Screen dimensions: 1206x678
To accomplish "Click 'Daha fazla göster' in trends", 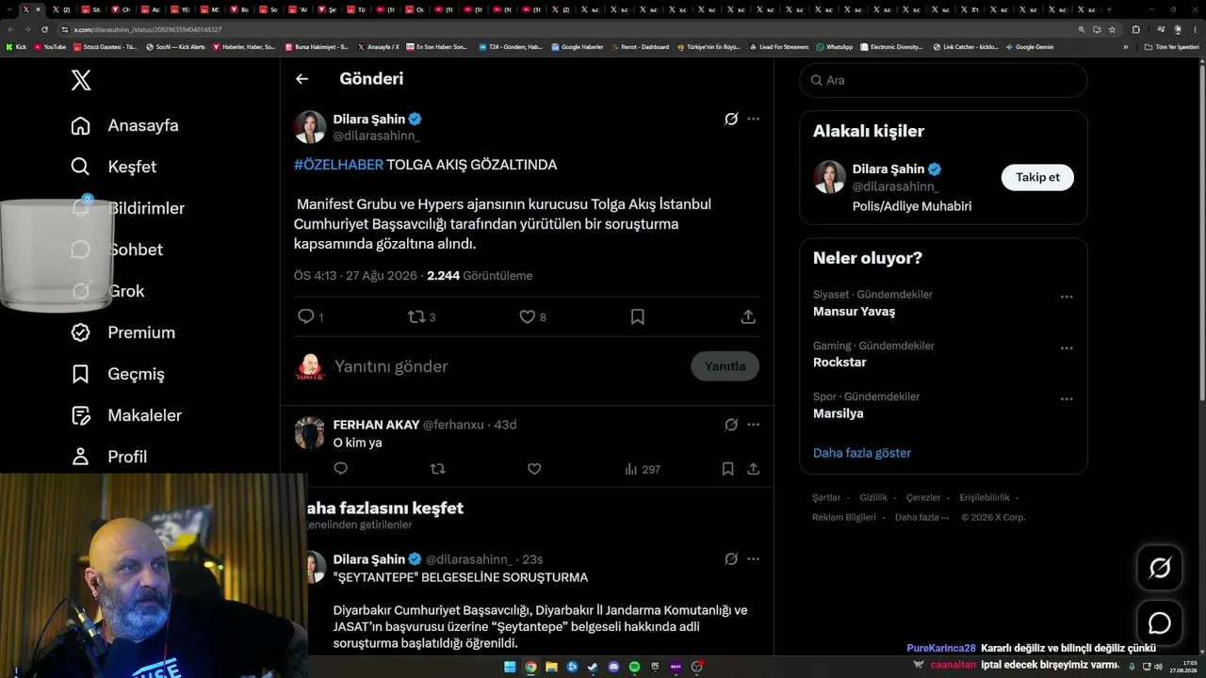I will [x=862, y=453].
